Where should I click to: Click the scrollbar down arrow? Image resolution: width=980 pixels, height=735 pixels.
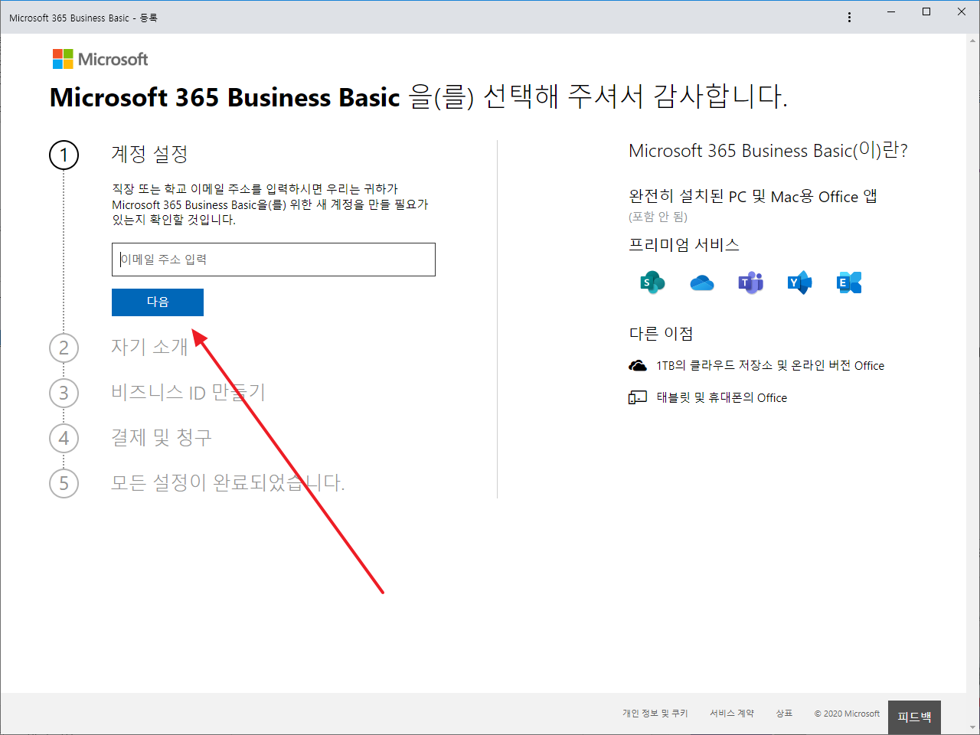pyautogui.click(x=972, y=727)
